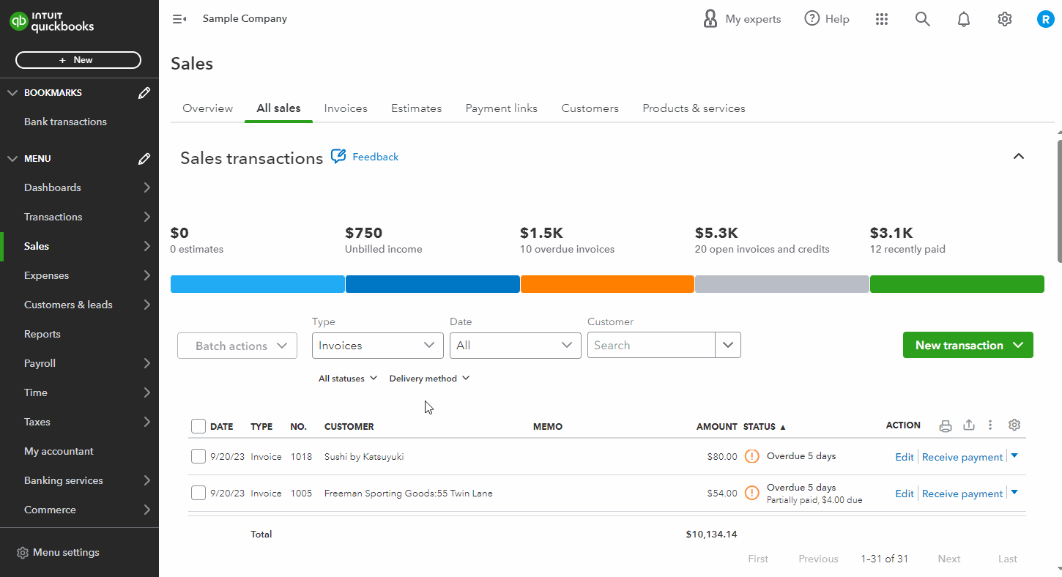Open table column settings gear
The height and width of the screenshot is (577, 1062).
point(1014,425)
